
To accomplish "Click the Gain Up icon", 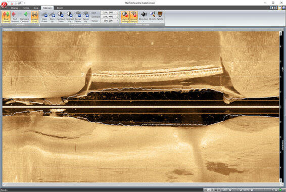I will pyautogui.click(x=52, y=17).
